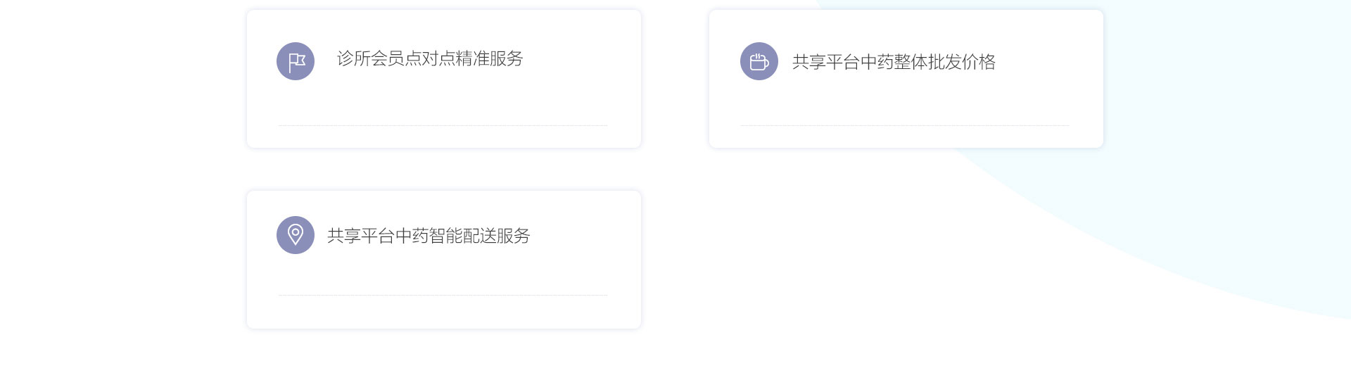Click below the divider in the 批发价格 card
Screen dimensions: 1351x373
906,137
